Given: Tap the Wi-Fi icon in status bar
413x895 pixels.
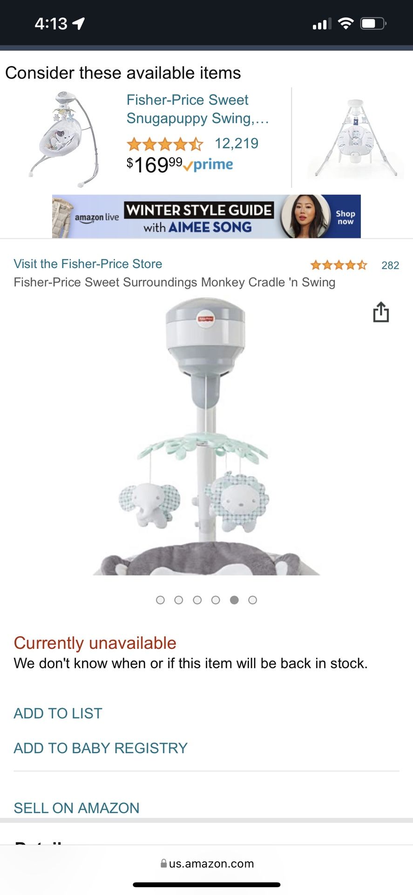Looking at the screenshot, I should pyautogui.click(x=345, y=23).
